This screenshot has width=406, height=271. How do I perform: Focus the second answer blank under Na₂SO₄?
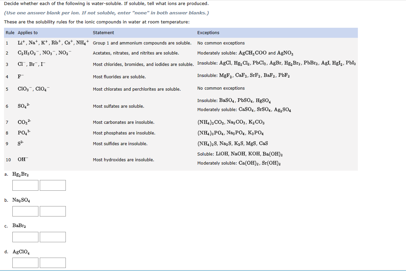click(53, 211)
